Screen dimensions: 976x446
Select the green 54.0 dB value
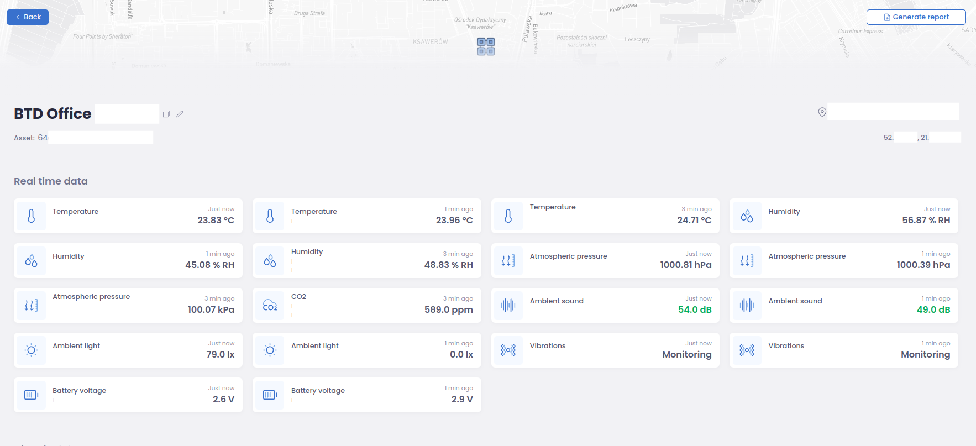tap(695, 309)
